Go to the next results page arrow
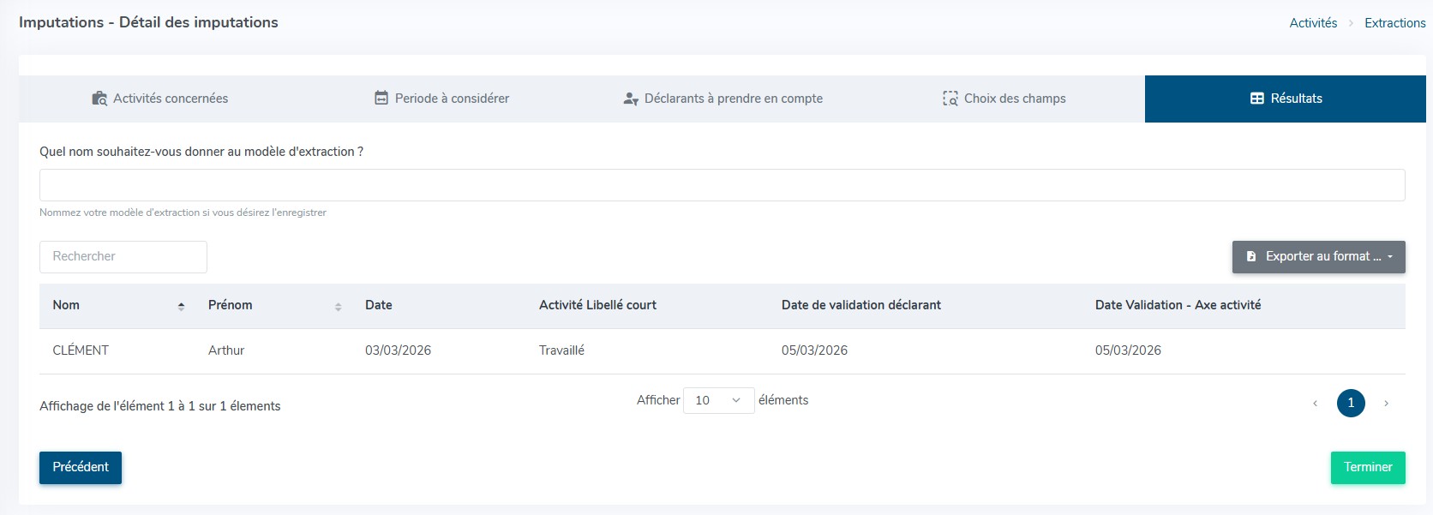Image resolution: width=1433 pixels, height=515 pixels. click(1386, 403)
